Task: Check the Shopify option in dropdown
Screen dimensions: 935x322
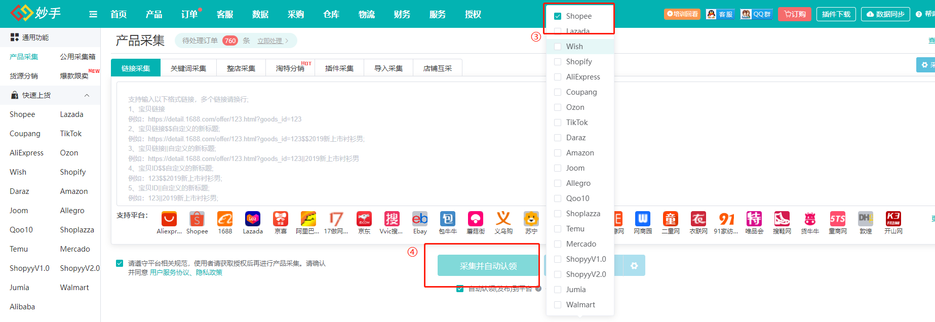Action: coord(558,62)
